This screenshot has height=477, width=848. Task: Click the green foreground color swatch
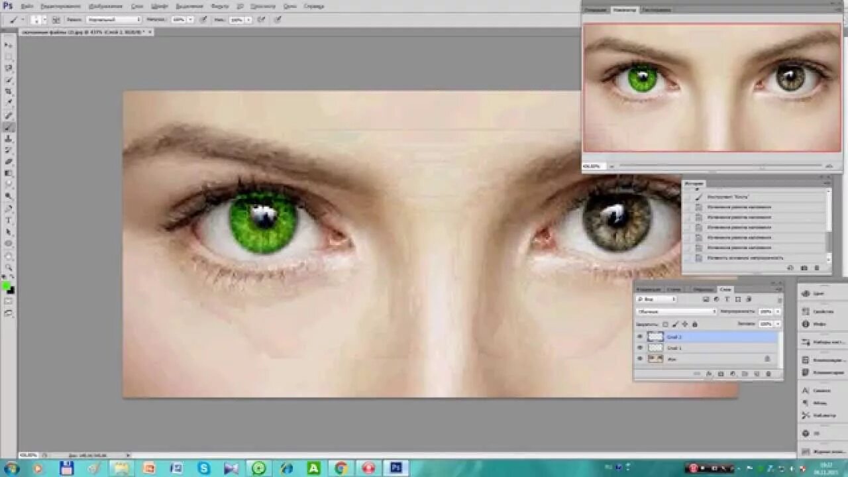(x=6, y=286)
